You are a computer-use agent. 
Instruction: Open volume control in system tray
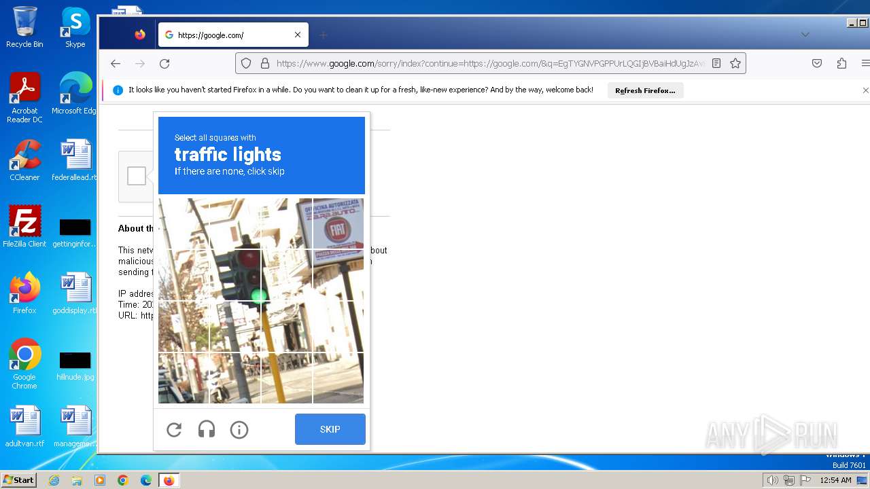click(x=772, y=480)
